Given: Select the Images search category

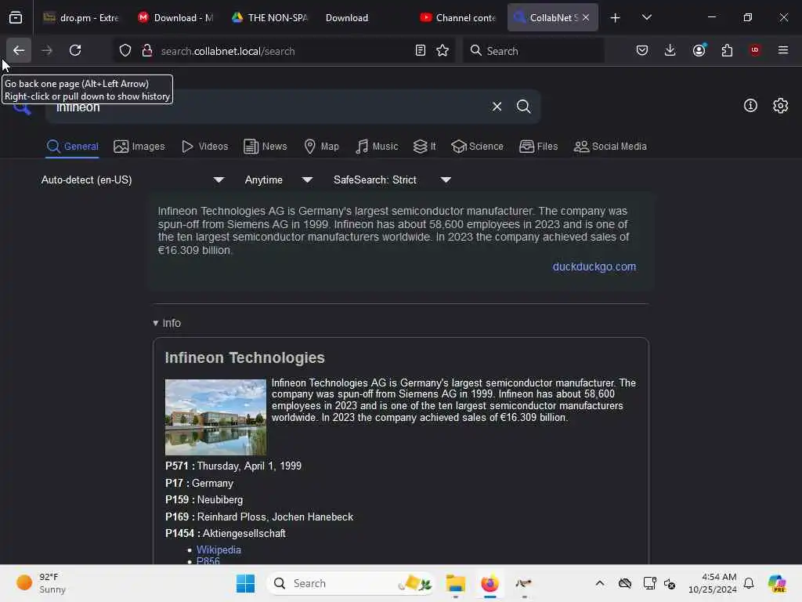Looking at the screenshot, I should (139, 147).
